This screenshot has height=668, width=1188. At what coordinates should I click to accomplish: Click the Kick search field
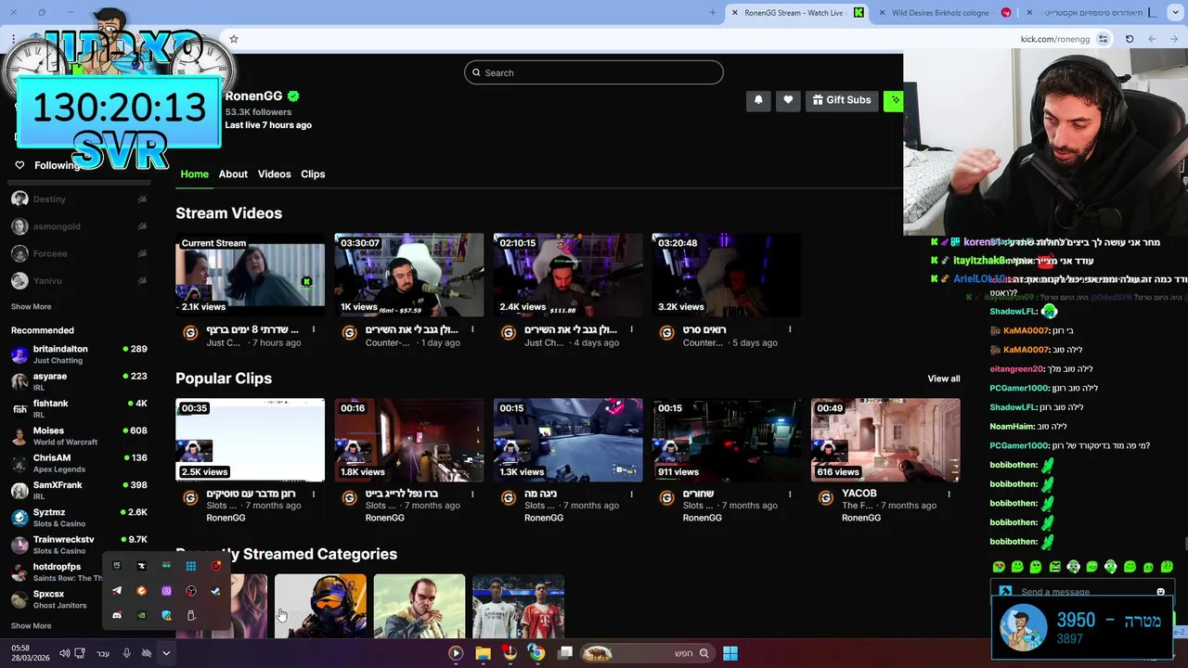tap(594, 72)
